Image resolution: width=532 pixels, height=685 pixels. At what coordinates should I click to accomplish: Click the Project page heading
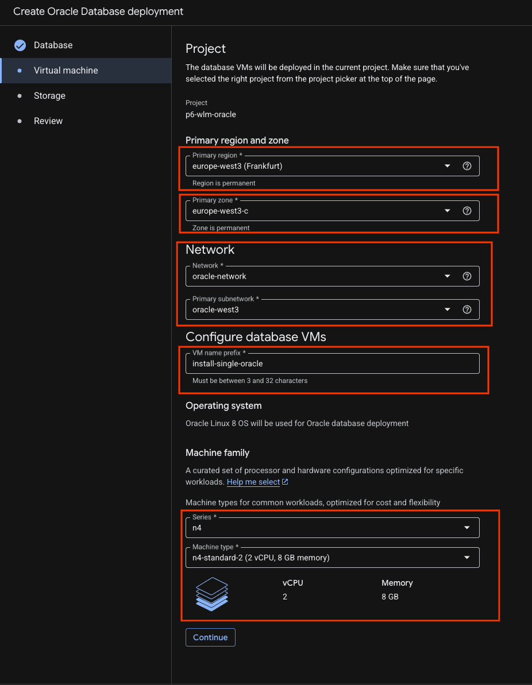click(x=206, y=48)
